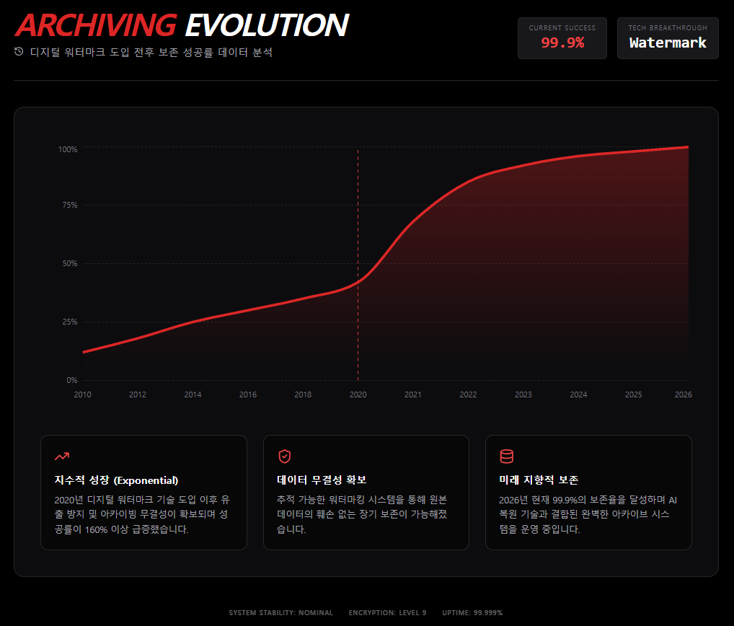Select the 2021 label on the x-axis

click(x=412, y=394)
